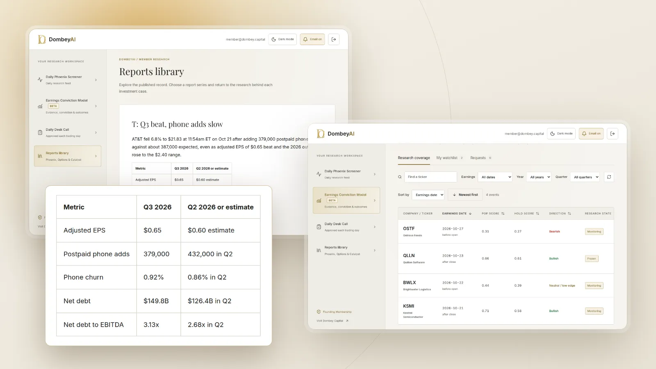Click Reports library books icon in Research coverage window
This screenshot has width=656, height=369.
[x=319, y=251]
